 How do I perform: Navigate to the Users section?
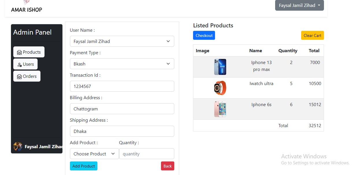25,64
